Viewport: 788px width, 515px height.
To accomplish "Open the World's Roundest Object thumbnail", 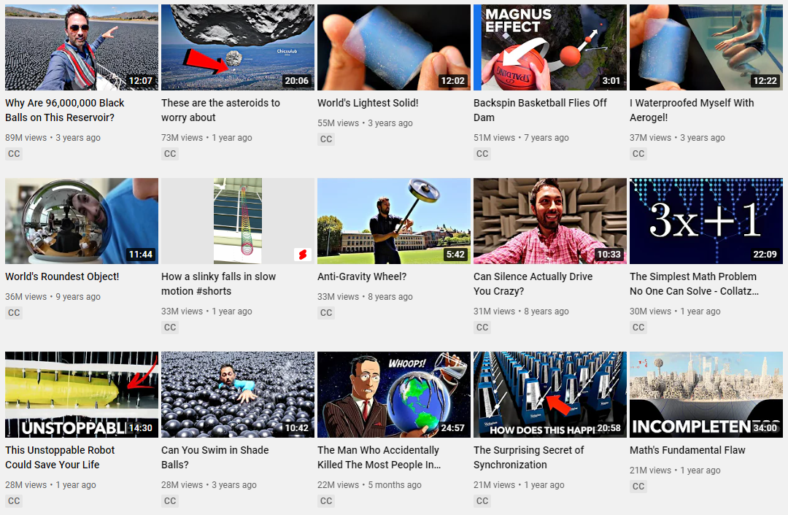I will pyautogui.click(x=82, y=221).
